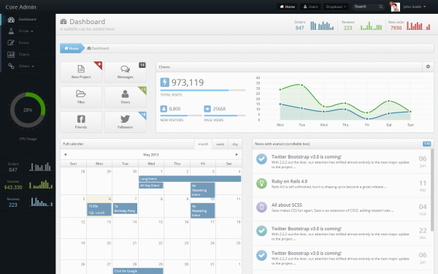This screenshot has width=438, height=274.
Task: Click the 7p Birthday Party event
Action: 125,208
